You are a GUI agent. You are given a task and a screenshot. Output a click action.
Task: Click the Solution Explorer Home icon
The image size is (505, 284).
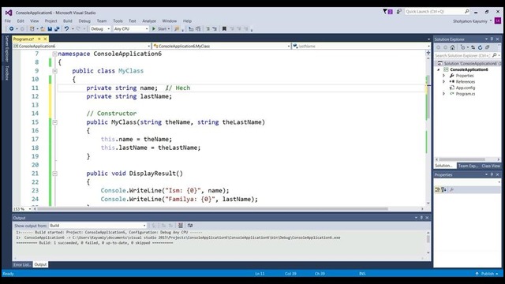[x=452, y=47]
